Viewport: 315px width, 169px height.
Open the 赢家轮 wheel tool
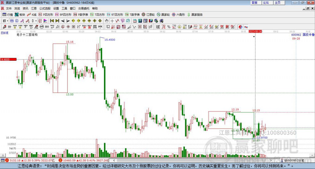(163, 15)
